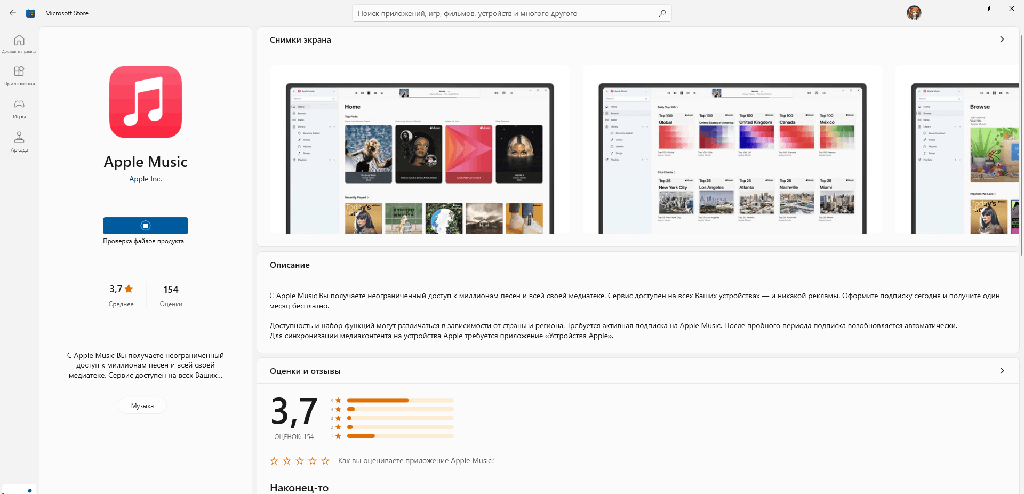Click the Apple Music app icon
The height and width of the screenshot is (494, 1024).
click(x=146, y=102)
